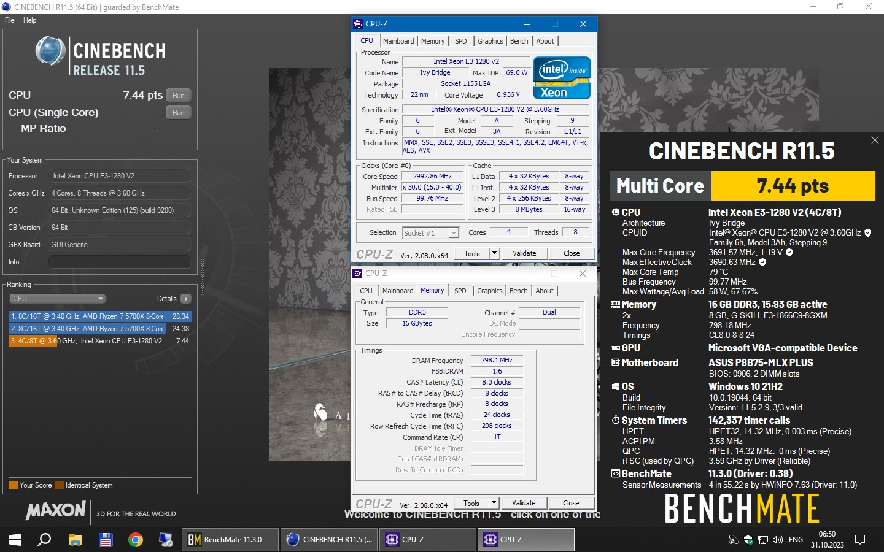
Task: Open the Ranking CPU dropdown
Action: [x=58, y=299]
